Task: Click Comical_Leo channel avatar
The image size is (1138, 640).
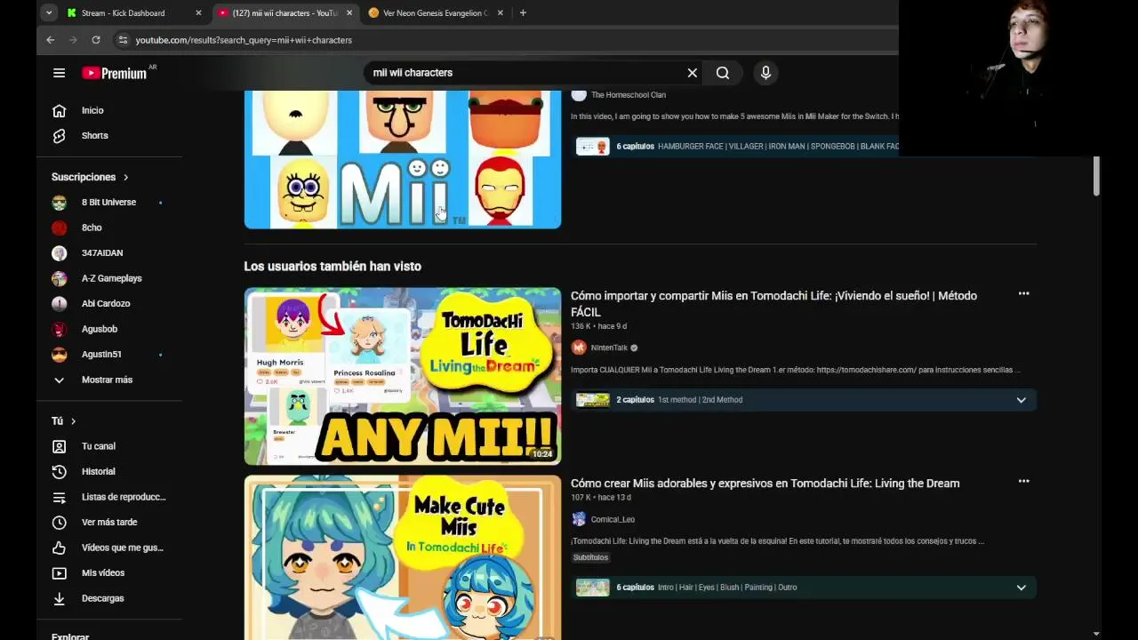Action: point(579,519)
